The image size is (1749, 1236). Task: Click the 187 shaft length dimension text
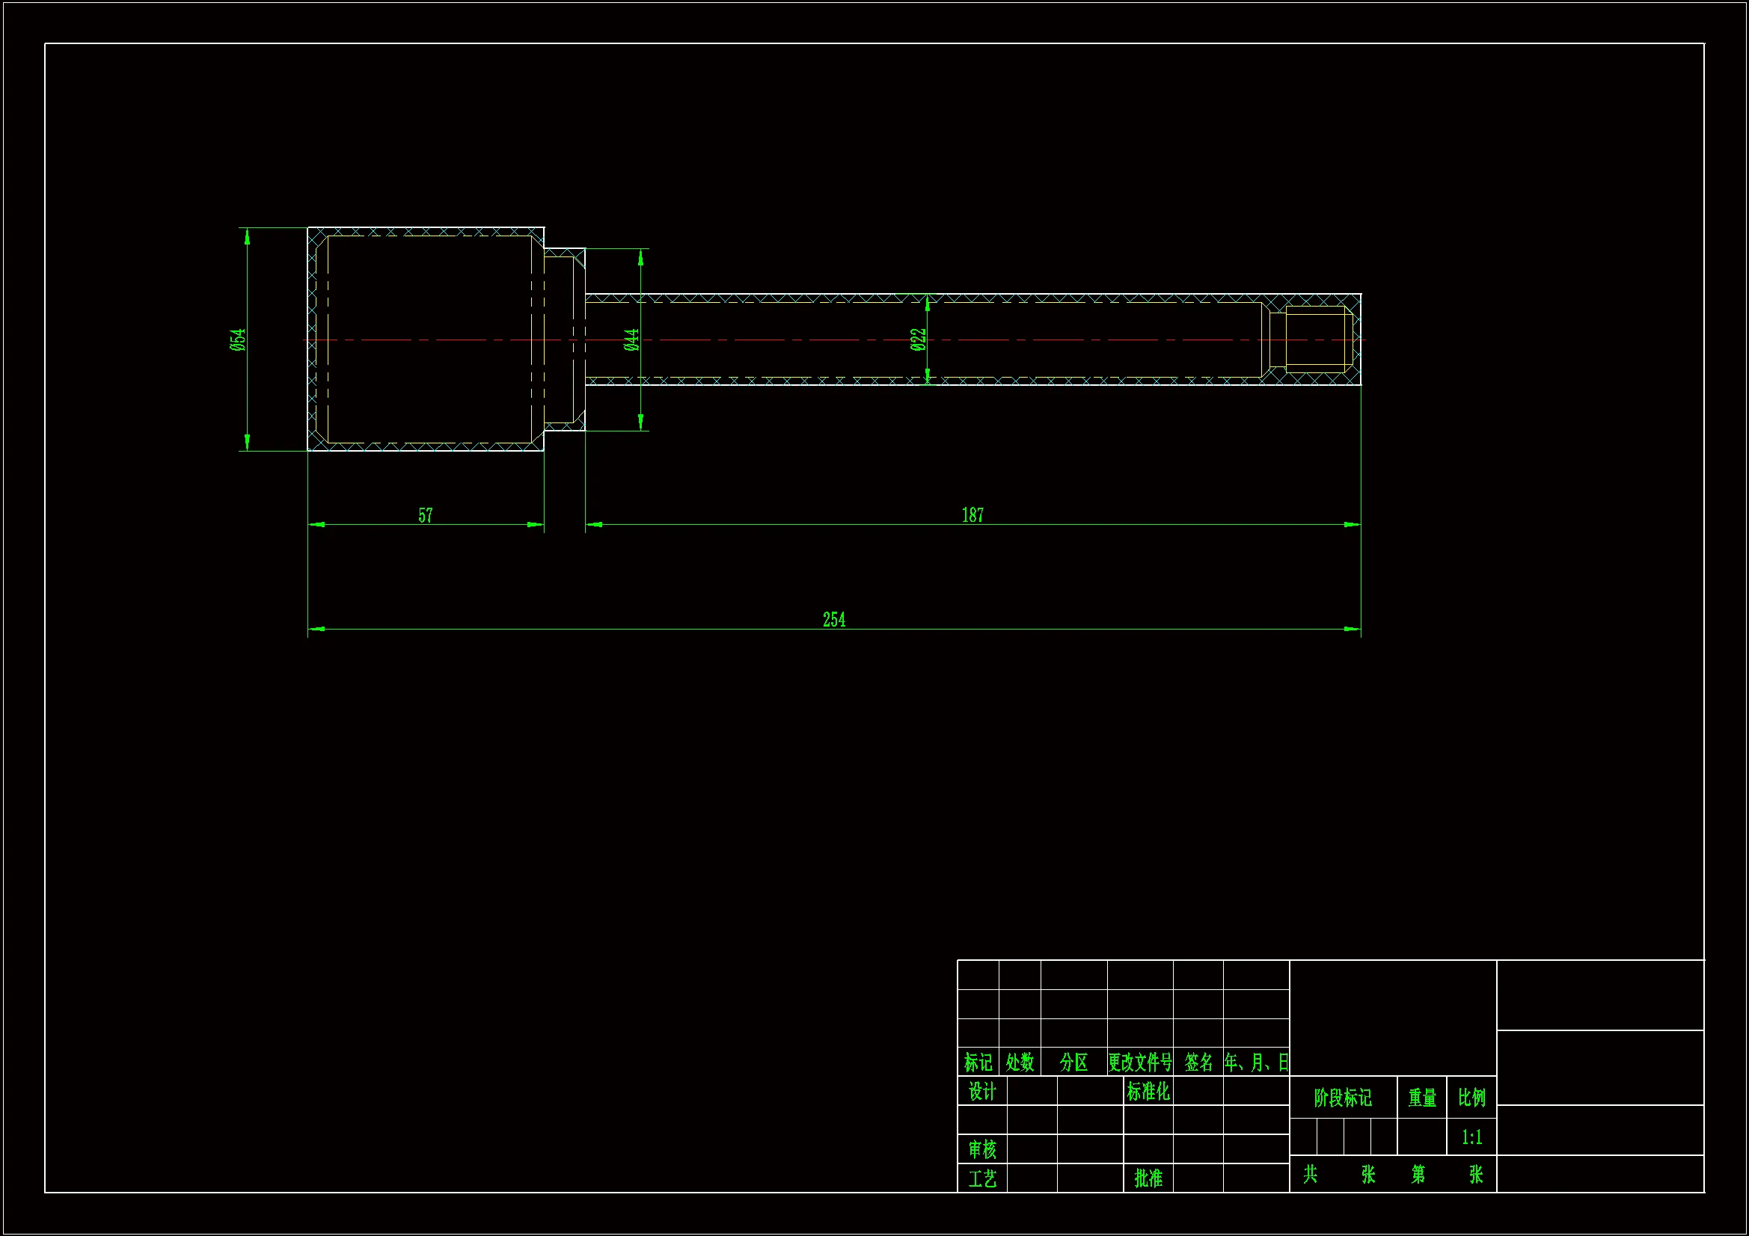point(972,514)
